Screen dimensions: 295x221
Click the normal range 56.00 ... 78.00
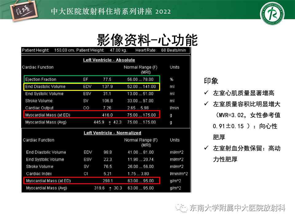point(140,79)
